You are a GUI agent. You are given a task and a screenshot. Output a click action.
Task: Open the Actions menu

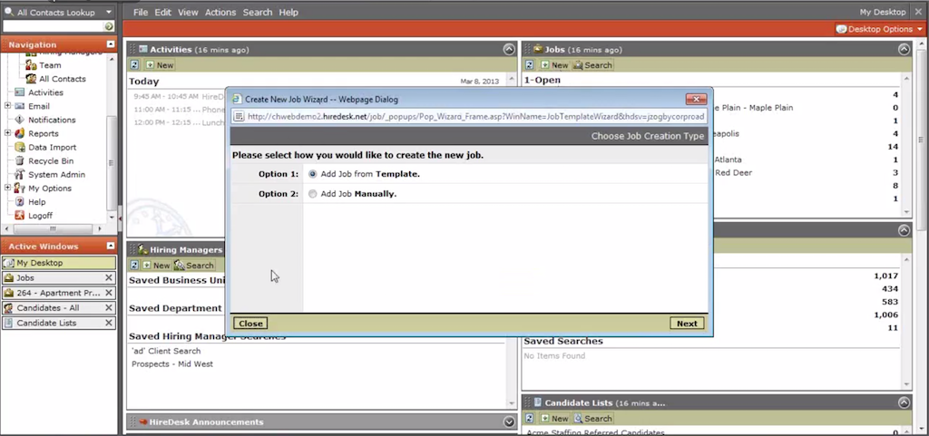(x=220, y=12)
